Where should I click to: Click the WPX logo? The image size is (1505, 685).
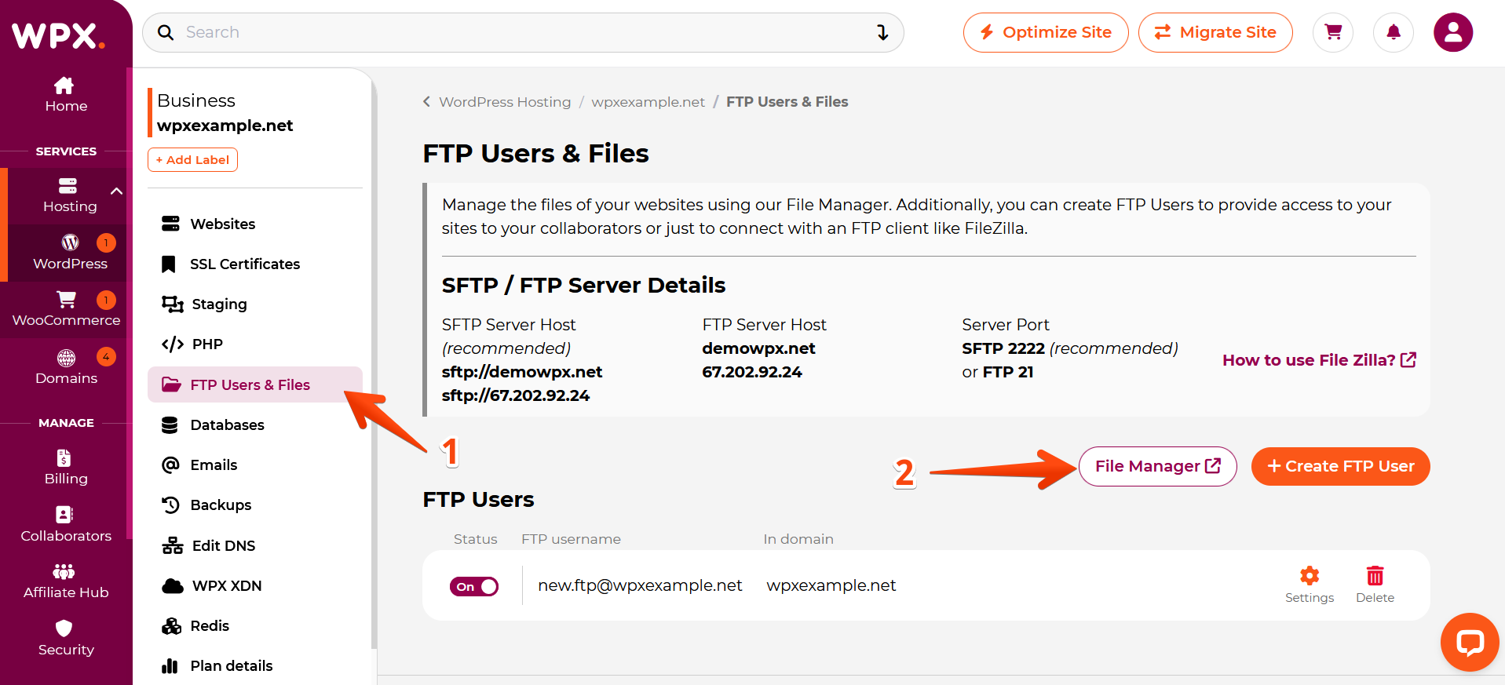pos(58,35)
